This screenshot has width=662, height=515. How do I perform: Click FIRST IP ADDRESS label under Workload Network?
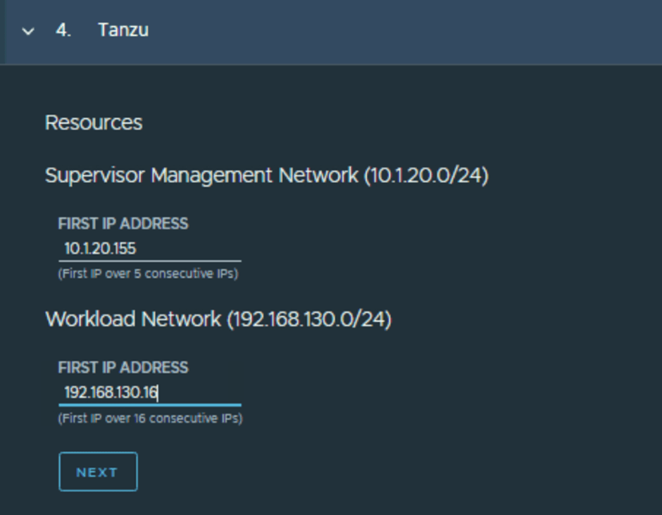coord(123,368)
